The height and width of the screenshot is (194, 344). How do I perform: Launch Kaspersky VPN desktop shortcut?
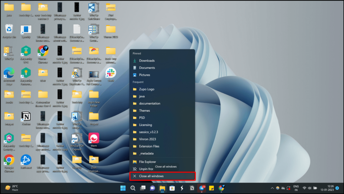(26, 55)
